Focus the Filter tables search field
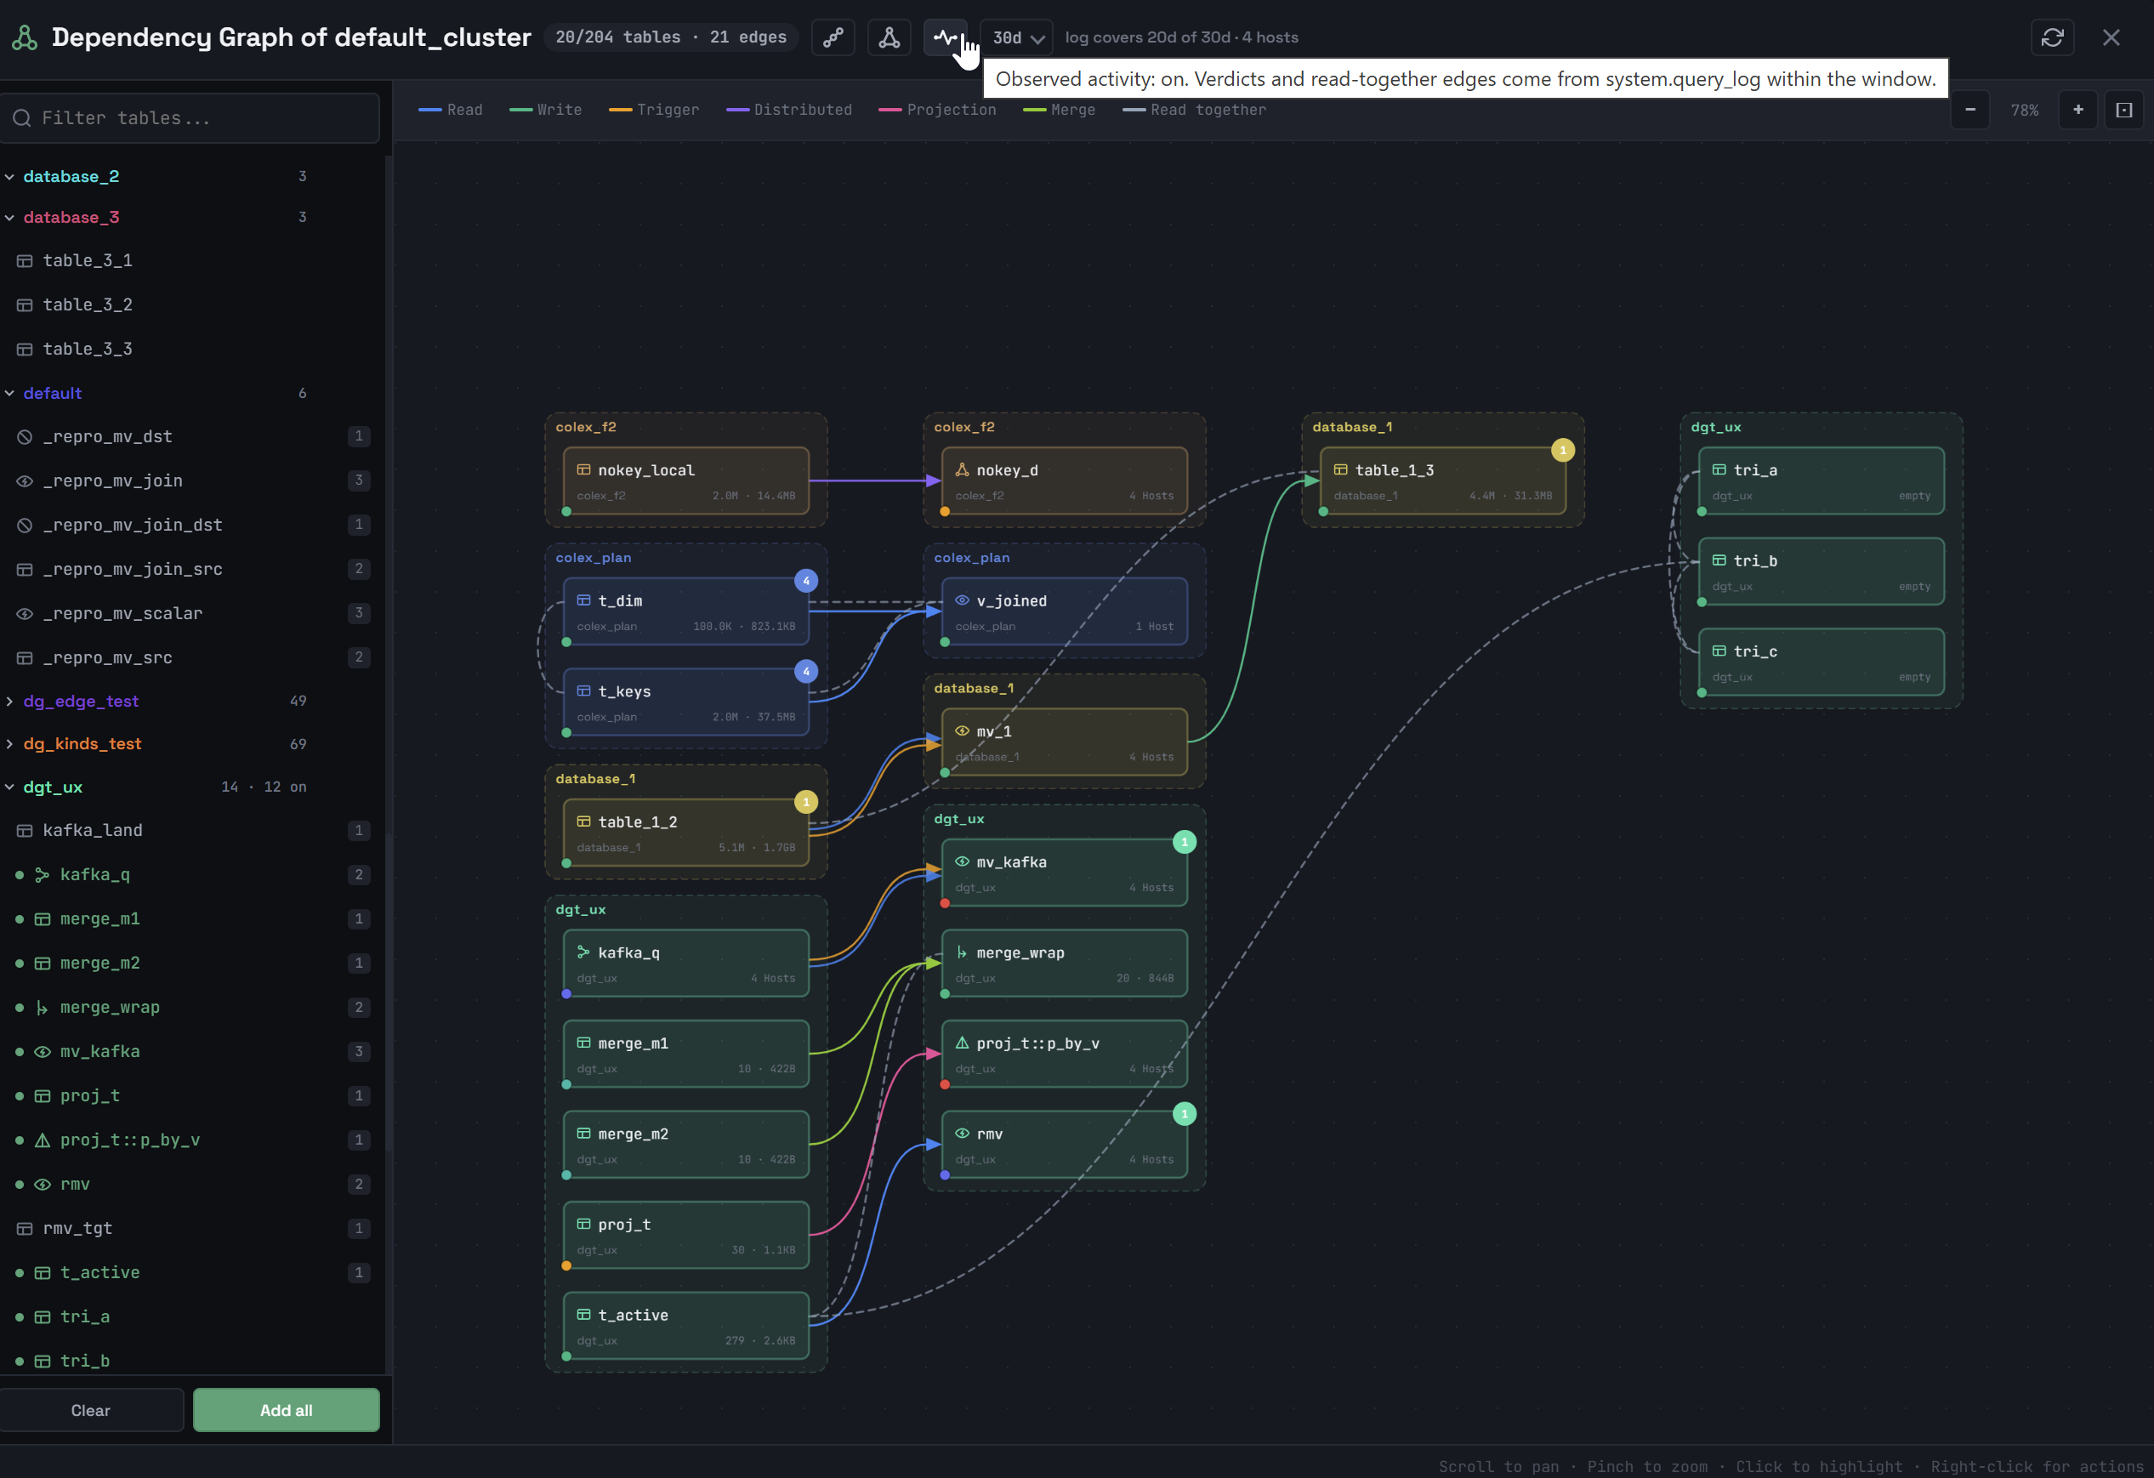This screenshot has width=2154, height=1478. pos(190,117)
